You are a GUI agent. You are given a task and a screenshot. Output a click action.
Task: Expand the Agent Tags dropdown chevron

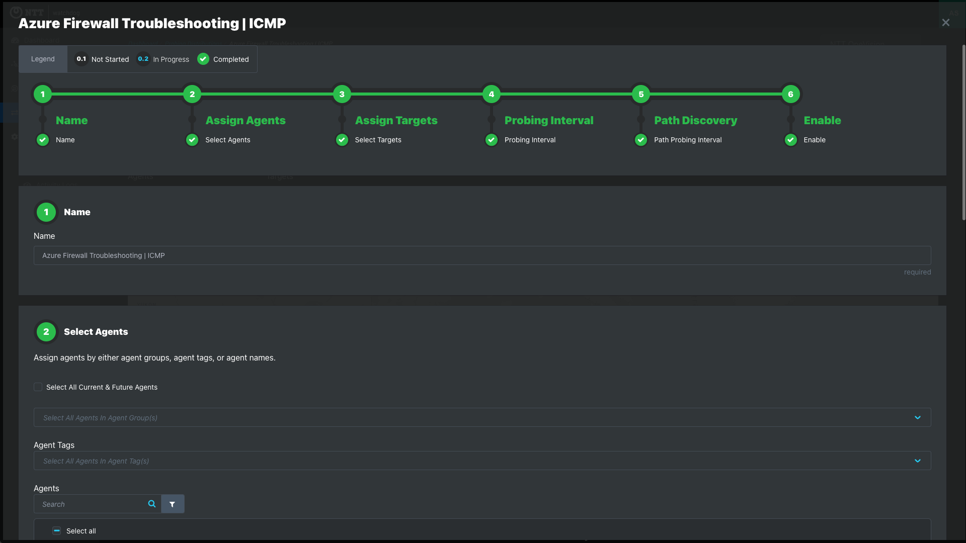coord(918,461)
